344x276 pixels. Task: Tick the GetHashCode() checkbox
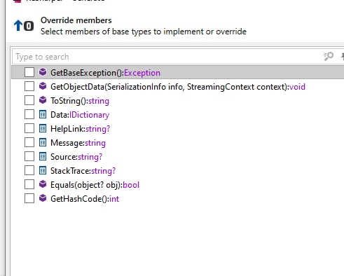(29, 198)
